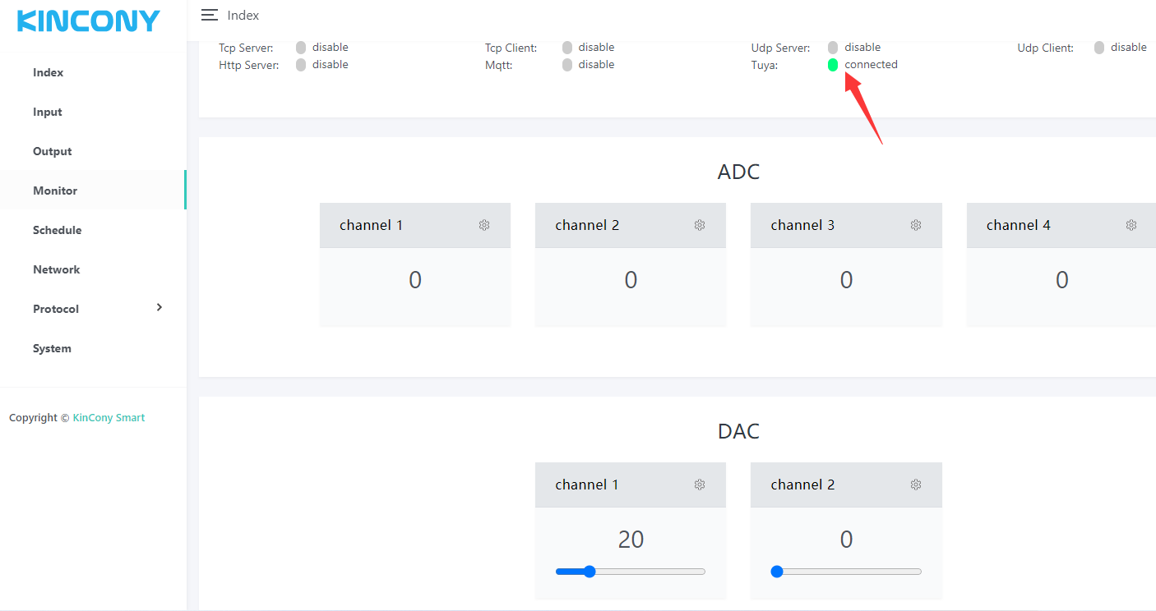Open DAC channel 2 settings gear

(916, 485)
